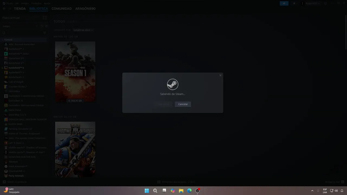Open the COMUNIDAD tab
Viewport: 347px width, 195px height.
click(62, 9)
